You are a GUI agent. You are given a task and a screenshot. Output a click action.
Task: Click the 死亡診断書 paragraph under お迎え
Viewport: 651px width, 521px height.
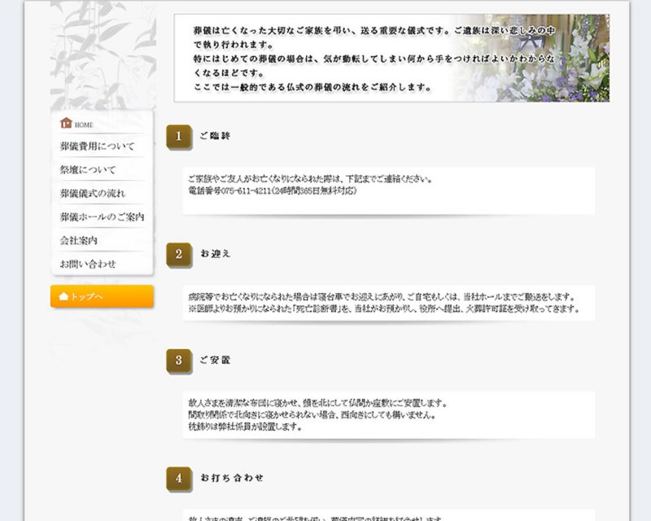coord(383,309)
